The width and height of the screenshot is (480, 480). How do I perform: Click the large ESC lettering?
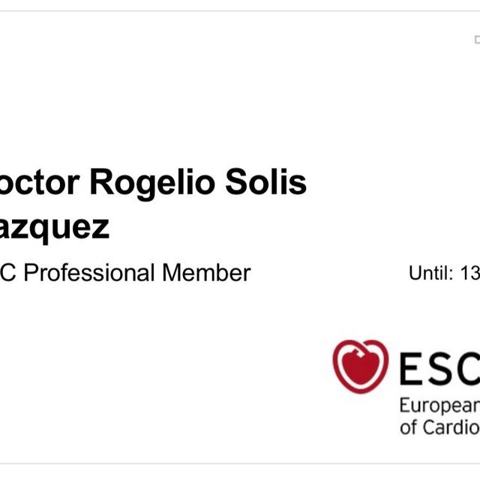440,369
